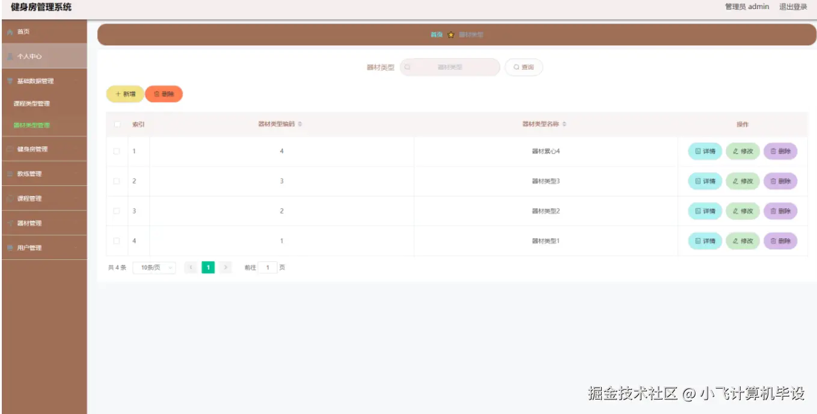The height and width of the screenshot is (414, 817).
Task: Expand the 教练管理 menu arrow
Action: tap(76, 174)
